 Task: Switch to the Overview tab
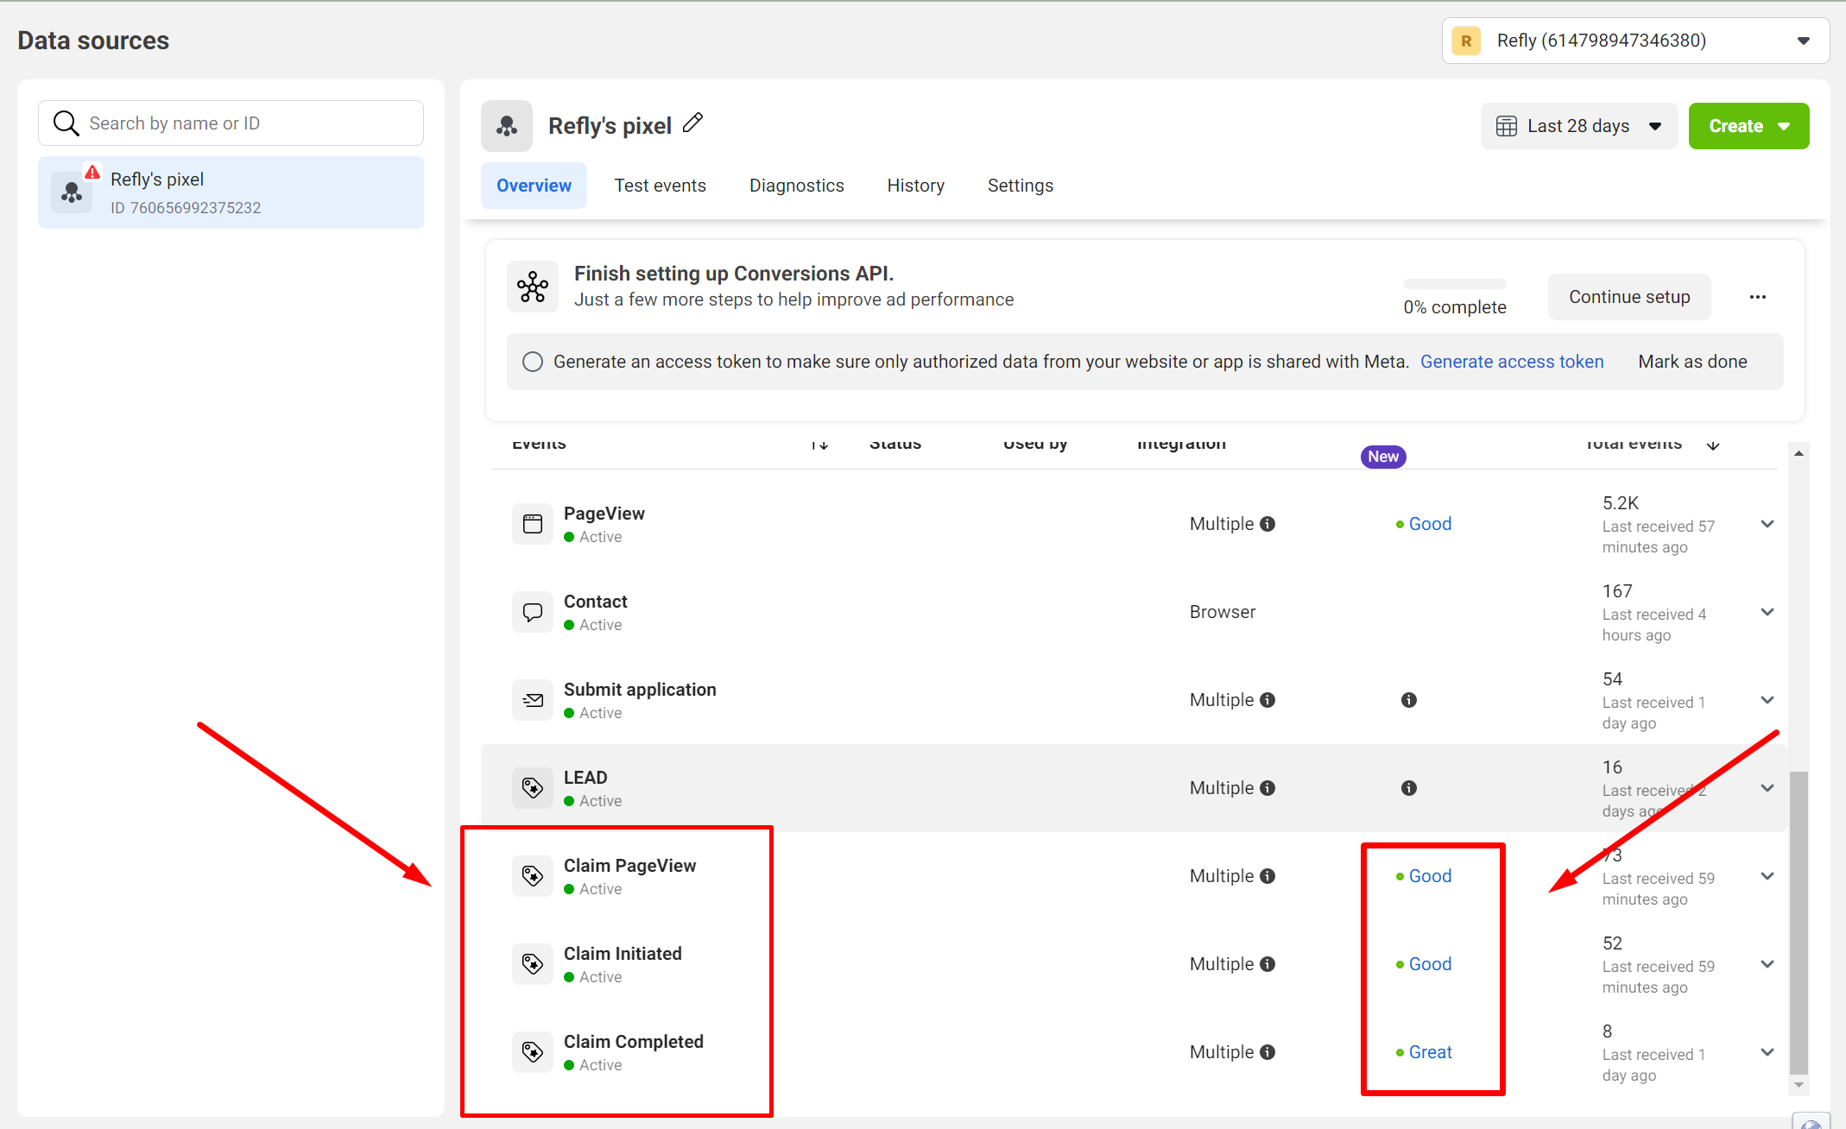tap(534, 186)
